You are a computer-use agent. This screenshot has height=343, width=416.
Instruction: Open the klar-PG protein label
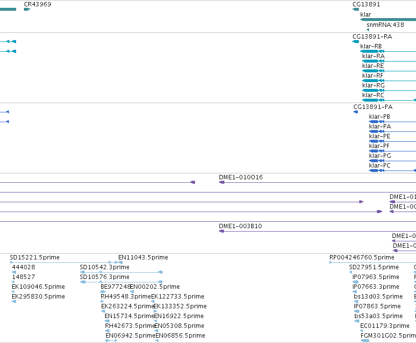(380, 156)
